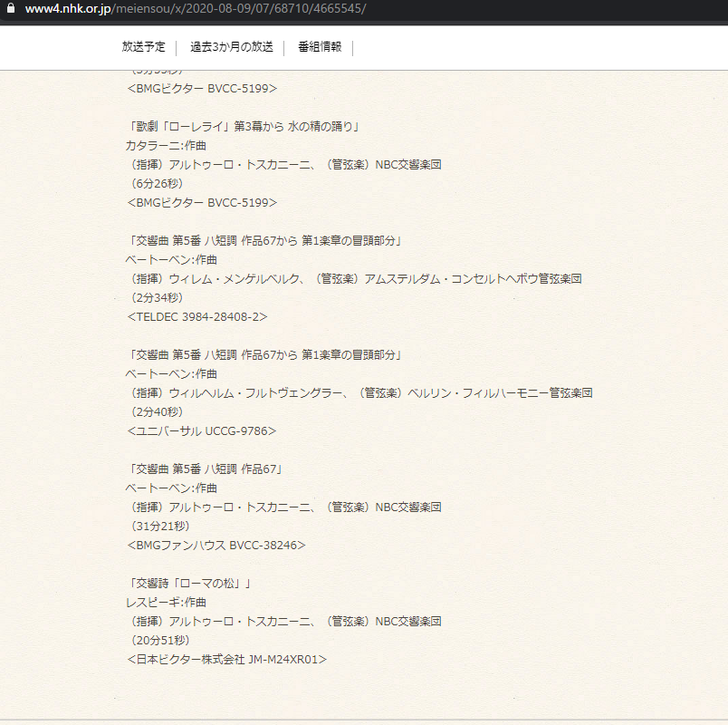Click the duration text (2分34秒)
Image resolution: width=728 pixels, height=725 pixels.
(x=157, y=297)
